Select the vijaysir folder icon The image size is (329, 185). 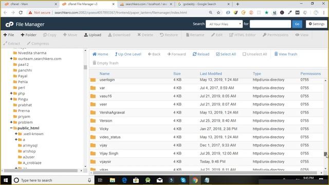point(93,161)
